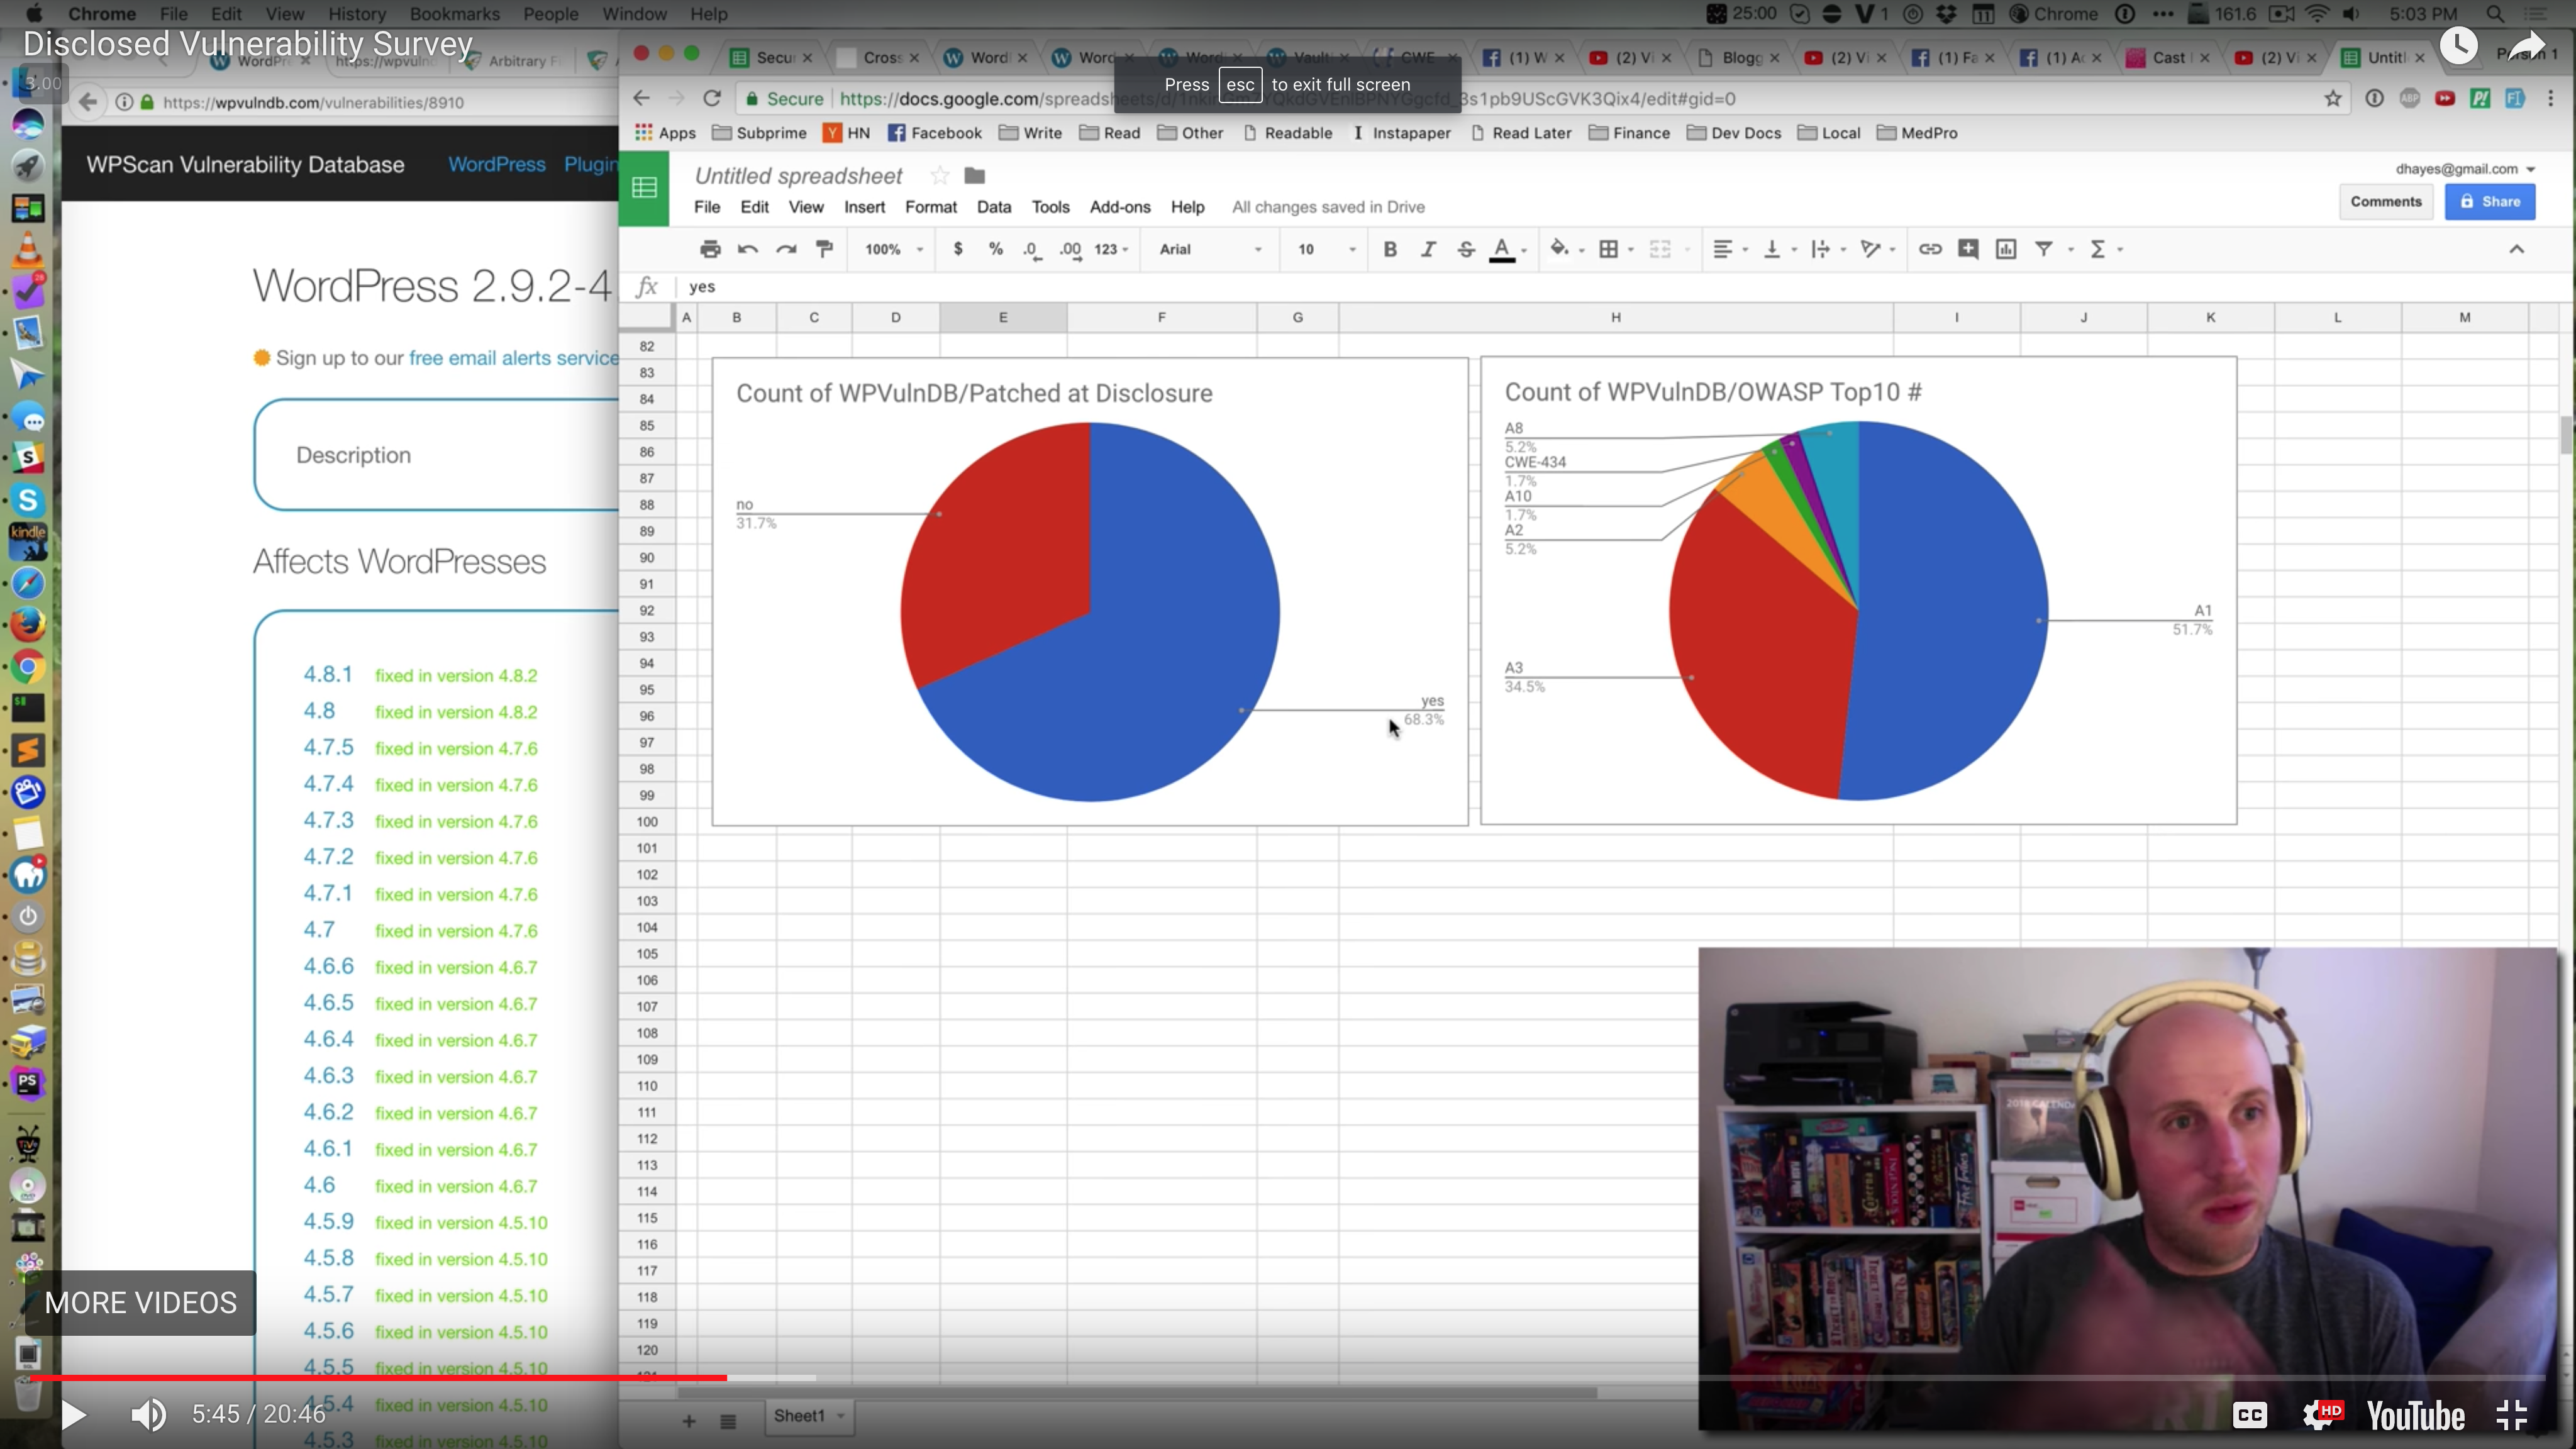Open the all sheets list icon
This screenshot has width=2576, height=1449.
coord(728,1421)
